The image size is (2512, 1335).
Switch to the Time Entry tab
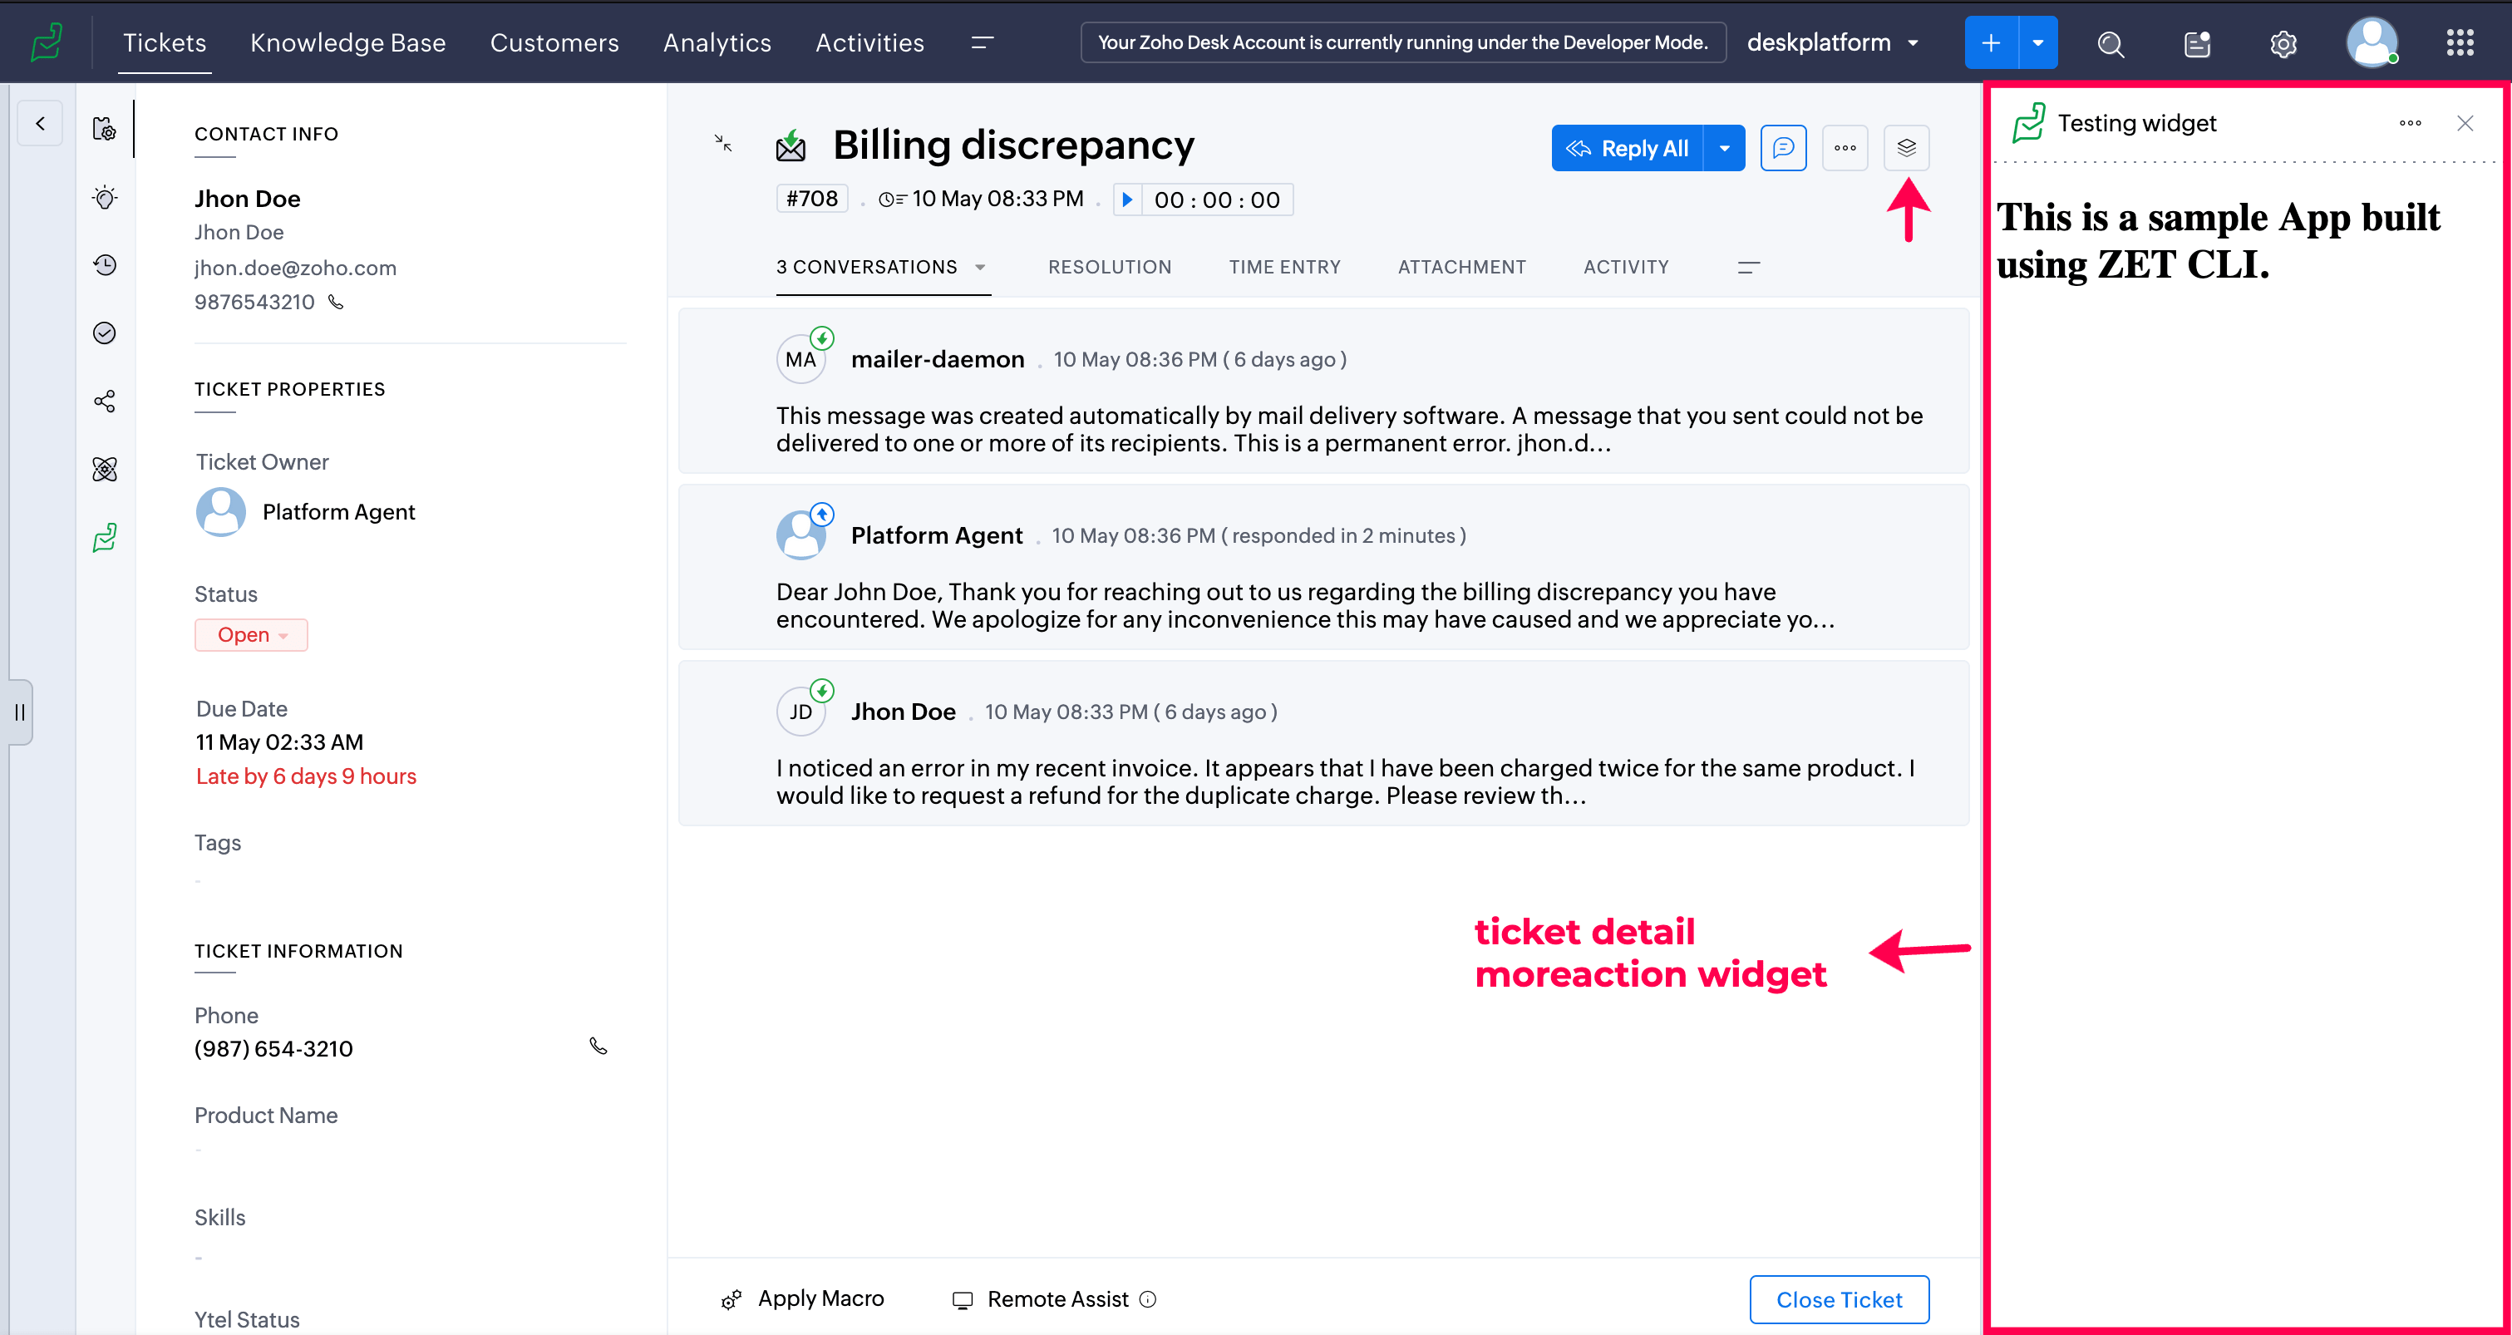1284,267
